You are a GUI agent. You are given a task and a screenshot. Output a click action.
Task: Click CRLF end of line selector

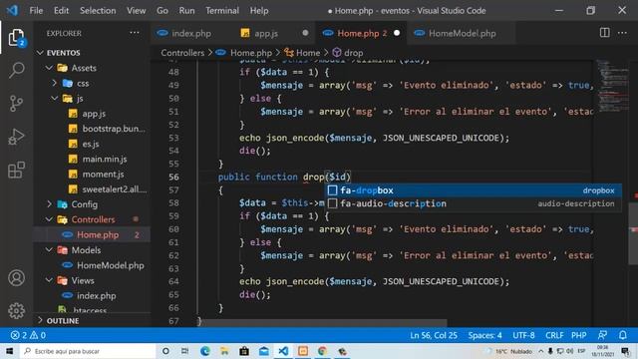tap(554, 335)
